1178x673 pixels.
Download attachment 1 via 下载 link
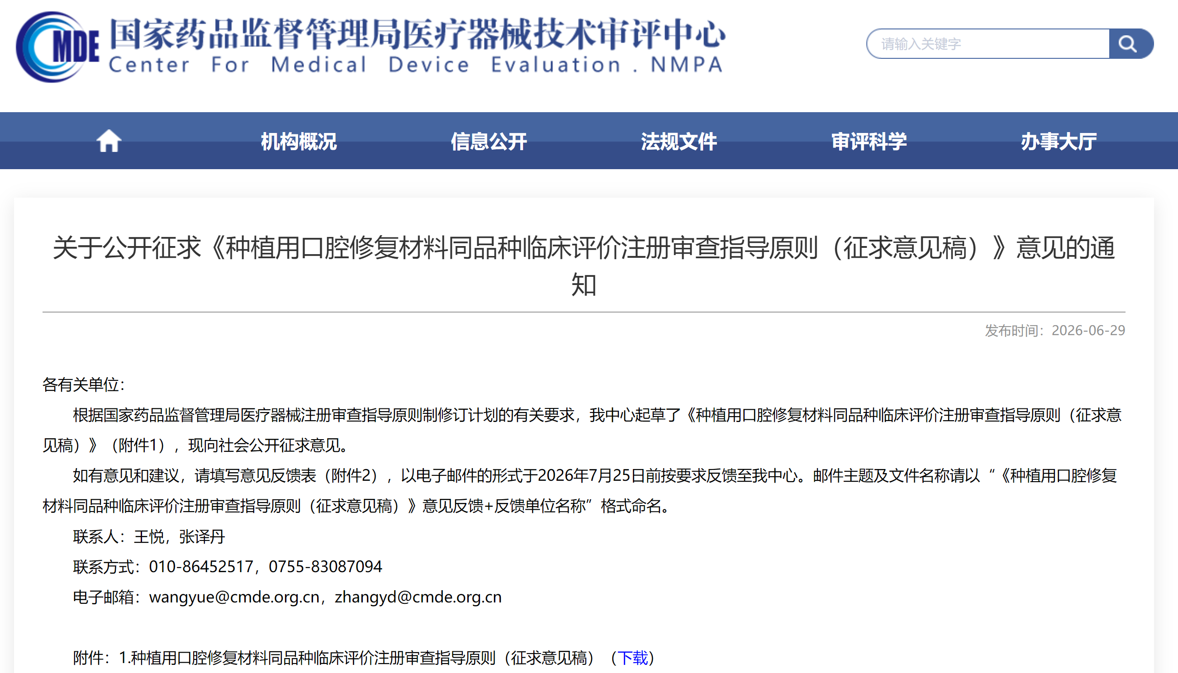click(x=632, y=658)
